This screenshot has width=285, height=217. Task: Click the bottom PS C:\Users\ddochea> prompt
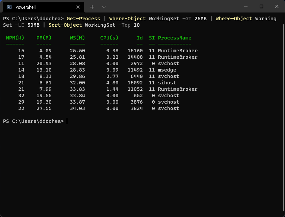click(x=33, y=121)
